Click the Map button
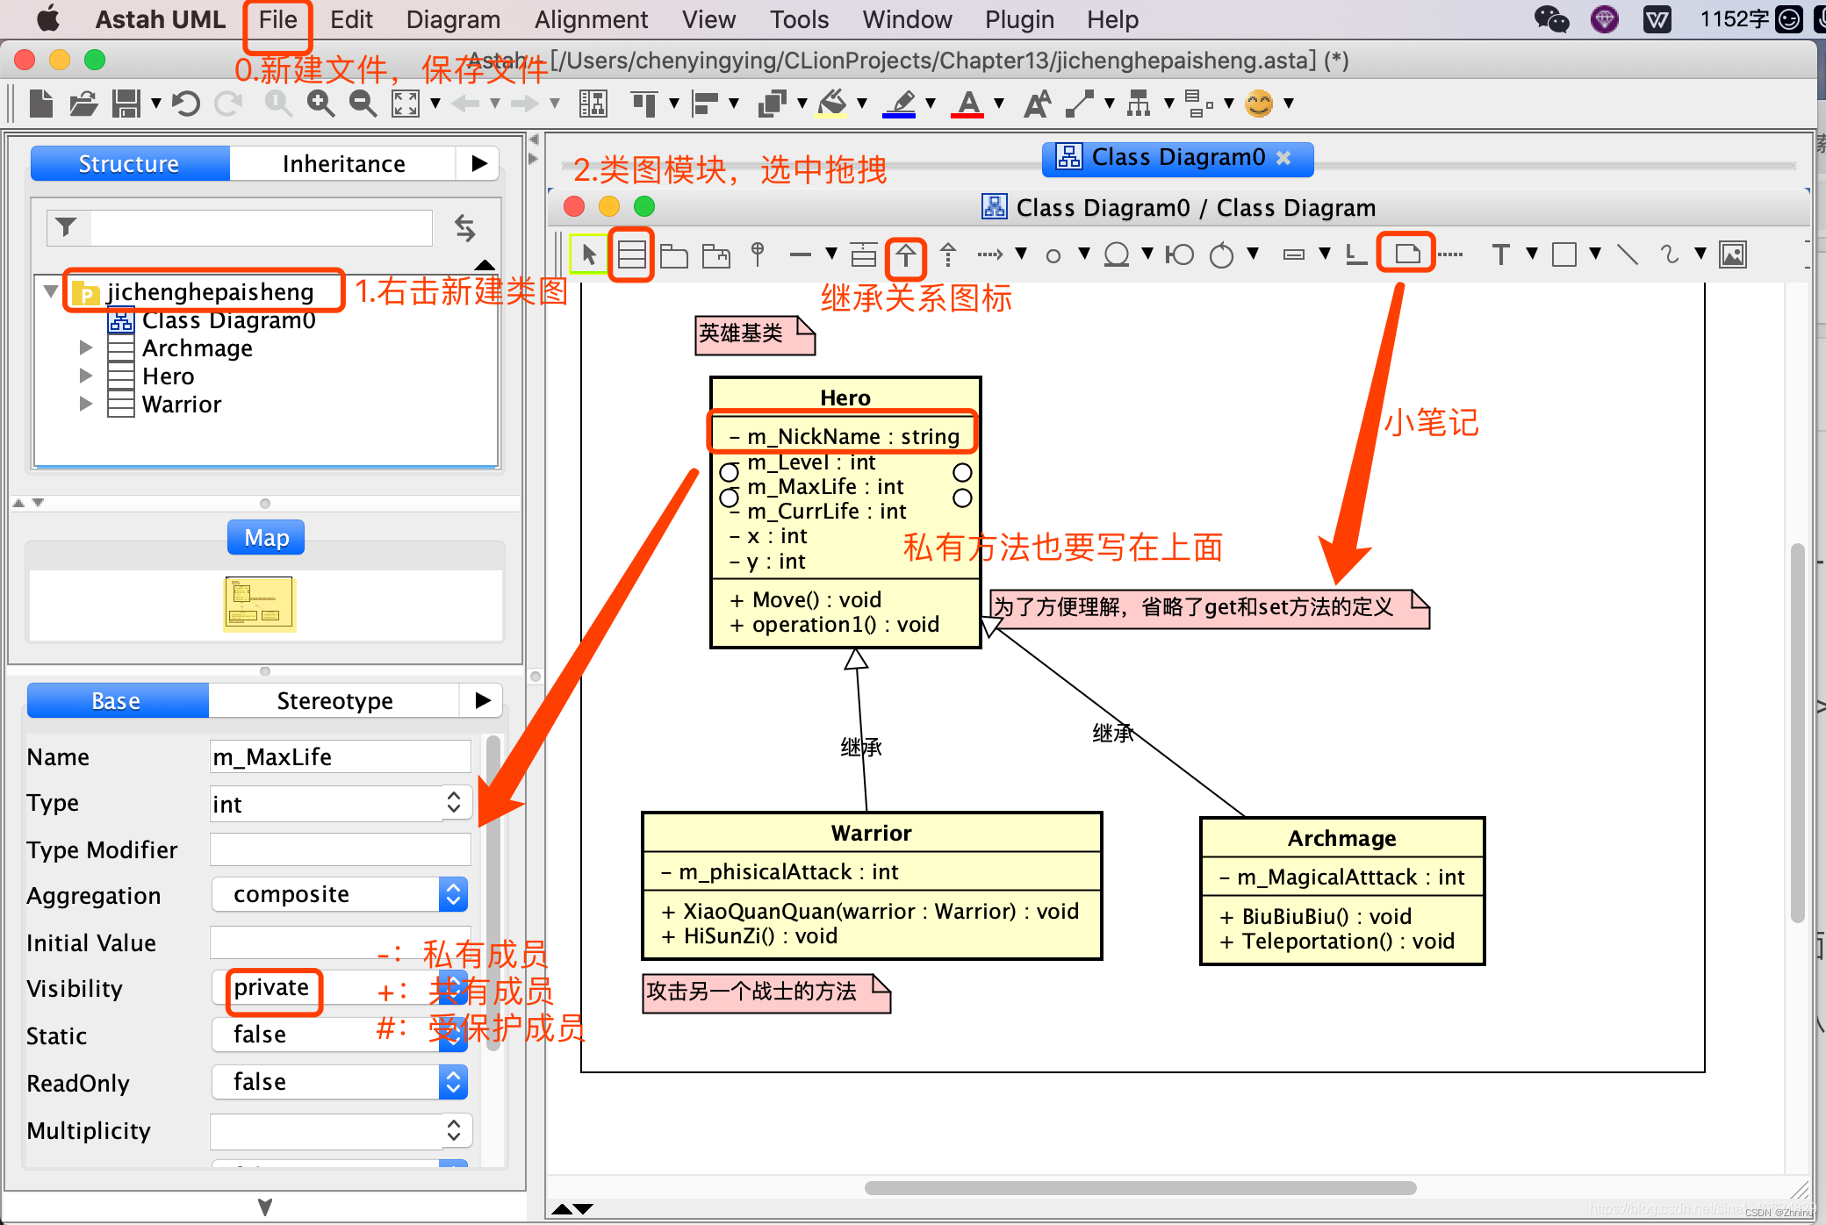1826x1225 pixels. [x=266, y=537]
